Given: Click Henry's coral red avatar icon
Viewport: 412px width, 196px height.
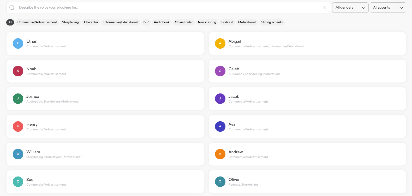Looking at the screenshot, I should click(x=18, y=127).
